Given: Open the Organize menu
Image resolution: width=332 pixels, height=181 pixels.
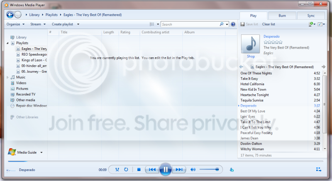Looking at the screenshot, I should coord(15,24).
